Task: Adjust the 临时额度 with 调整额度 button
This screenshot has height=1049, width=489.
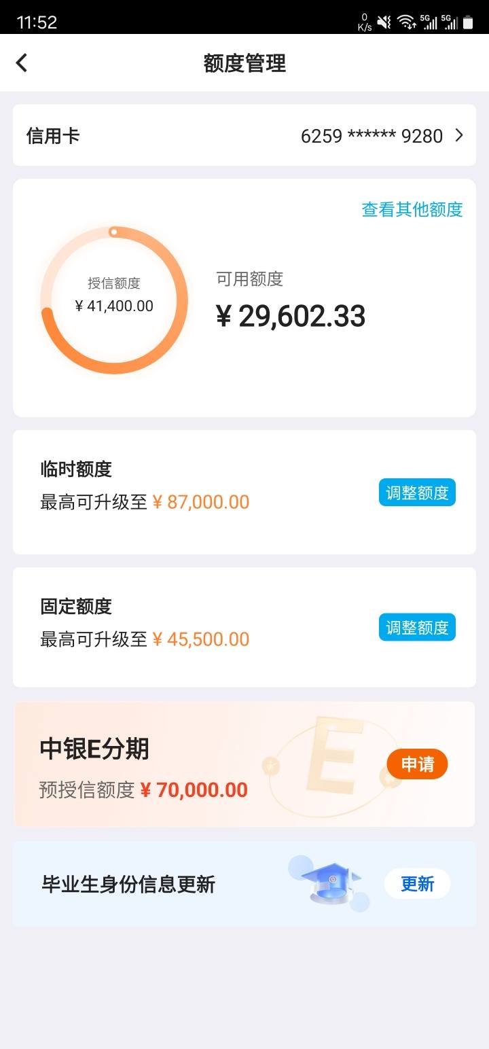Action: [x=417, y=493]
